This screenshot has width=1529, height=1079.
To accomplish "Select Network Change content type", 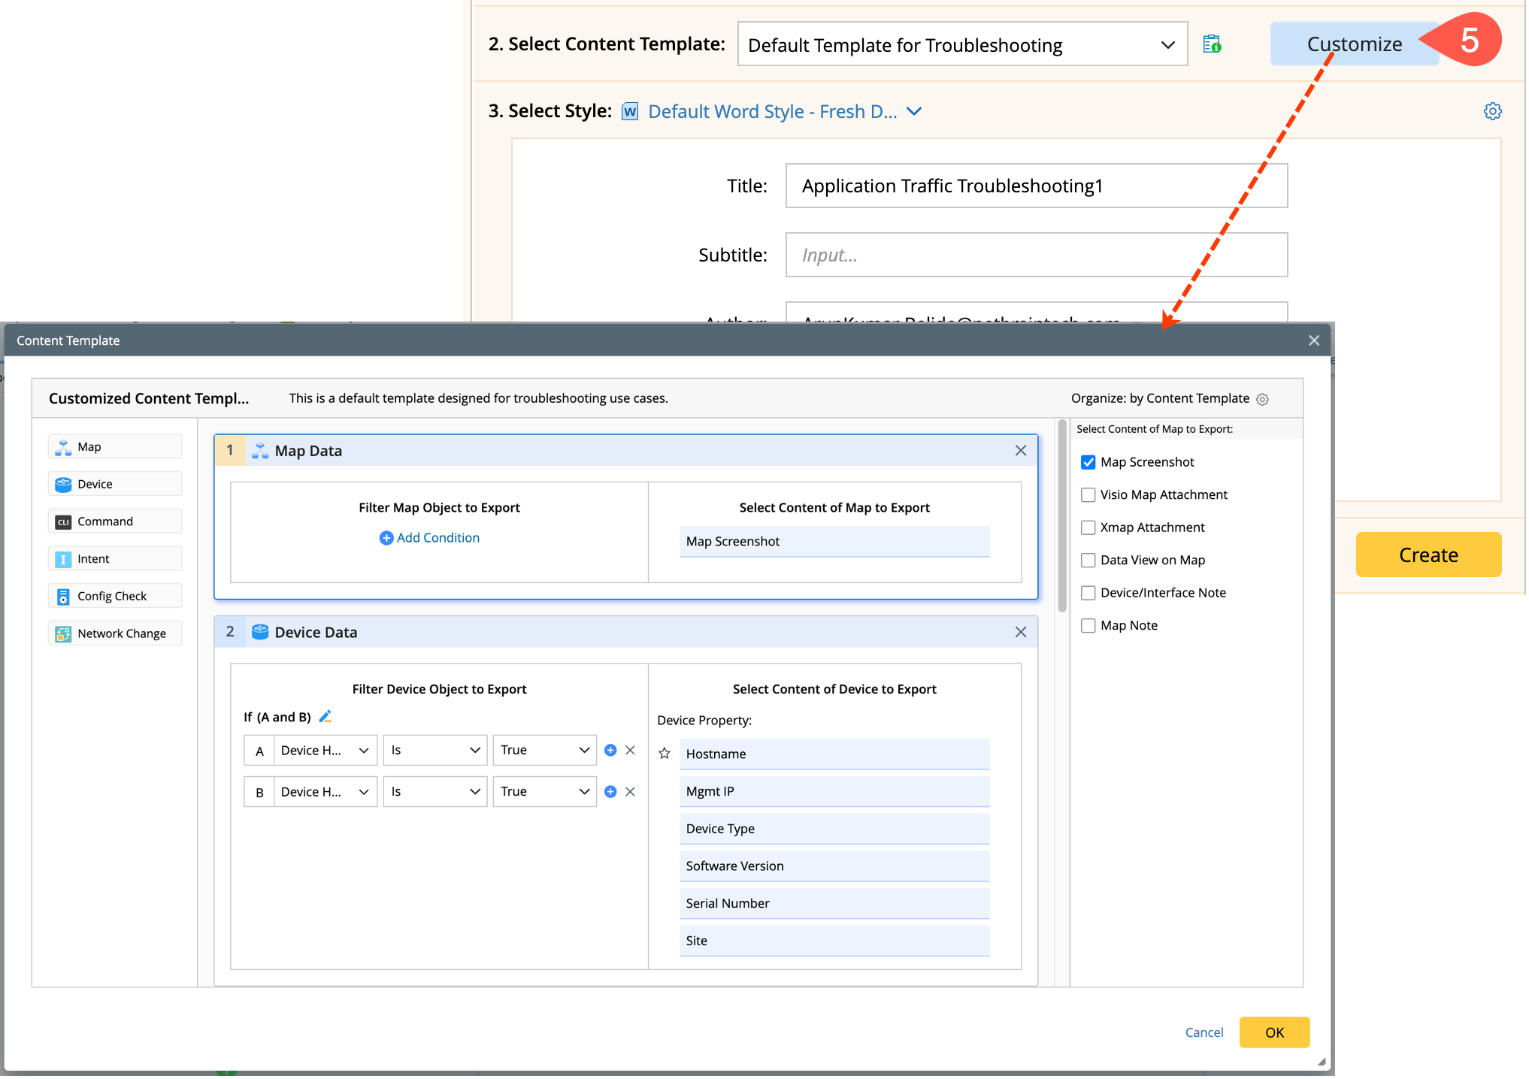I will pyautogui.click(x=115, y=633).
